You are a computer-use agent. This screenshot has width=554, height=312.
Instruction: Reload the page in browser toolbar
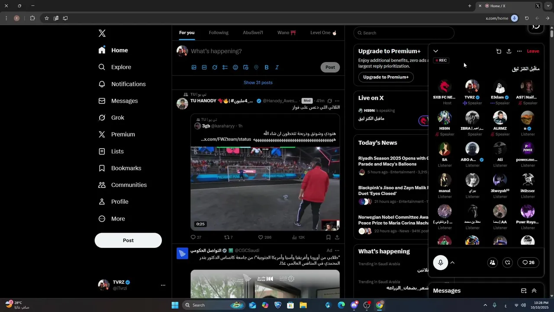[x=527, y=18]
